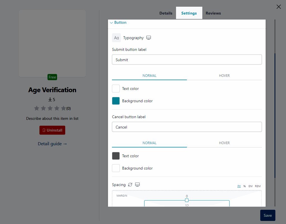Select the Settings tab
The height and width of the screenshot is (224, 286).
click(x=189, y=13)
